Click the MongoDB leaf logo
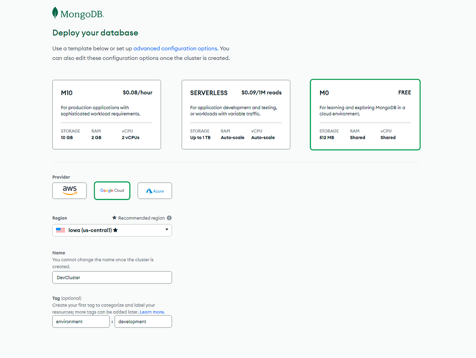 pyautogui.click(x=55, y=13)
